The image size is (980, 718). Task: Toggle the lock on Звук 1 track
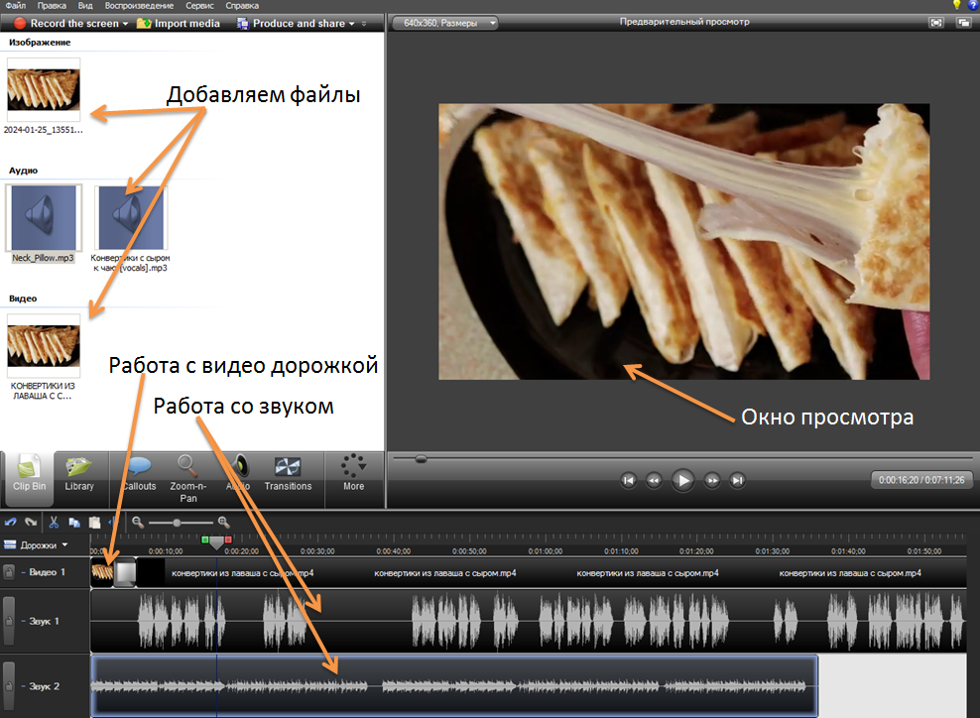(x=9, y=621)
